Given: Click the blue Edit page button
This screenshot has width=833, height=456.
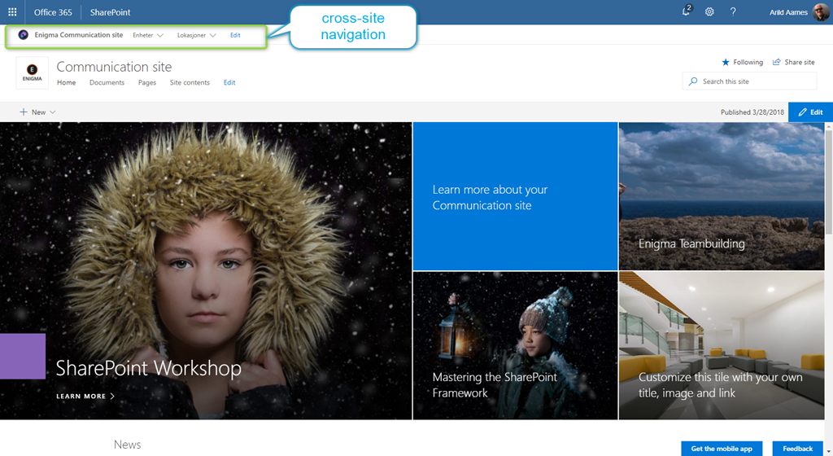Looking at the screenshot, I should click(810, 112).
